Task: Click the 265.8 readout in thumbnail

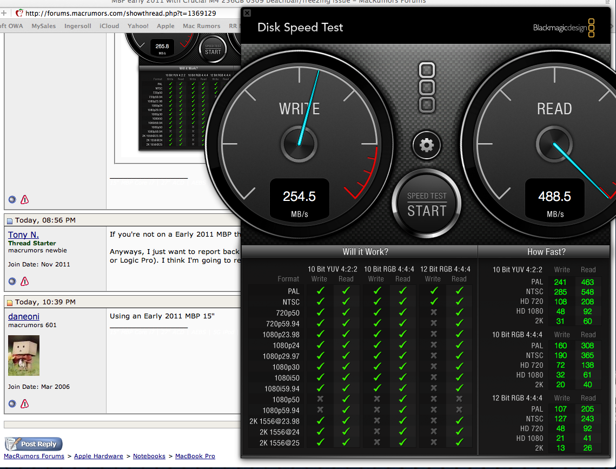Action: [162, 46]
